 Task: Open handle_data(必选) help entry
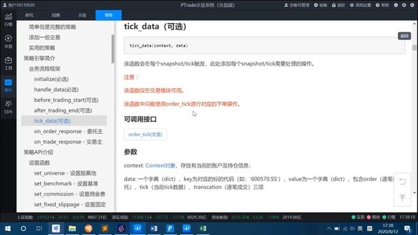click(56, 89)
